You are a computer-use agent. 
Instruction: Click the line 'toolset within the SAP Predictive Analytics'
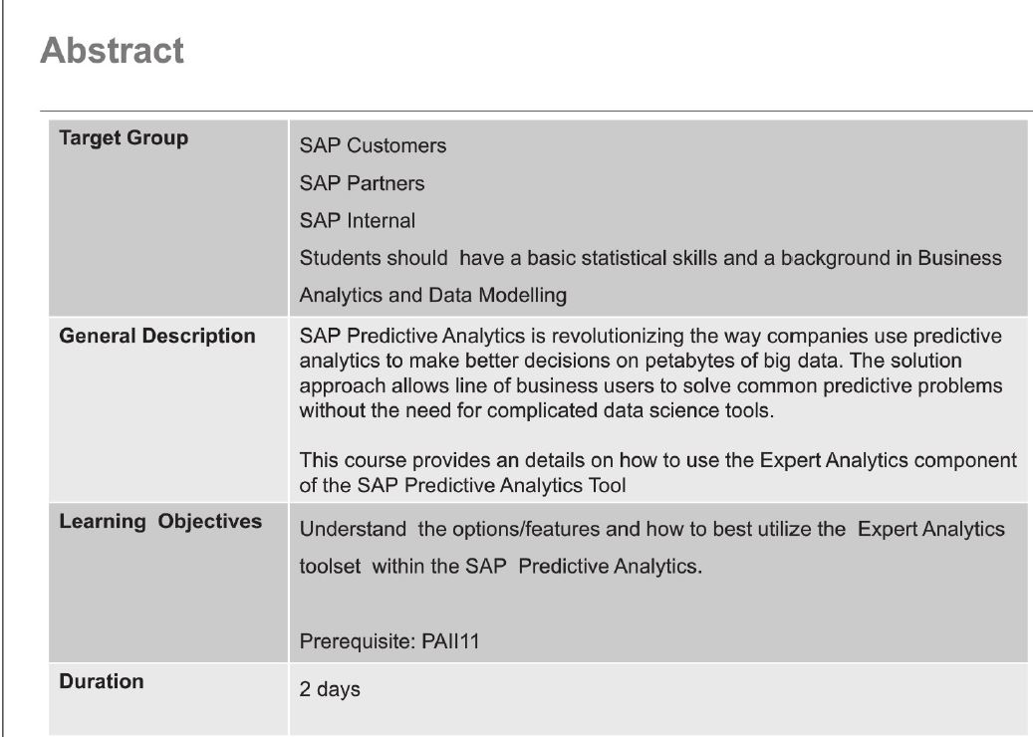(501, 567)
